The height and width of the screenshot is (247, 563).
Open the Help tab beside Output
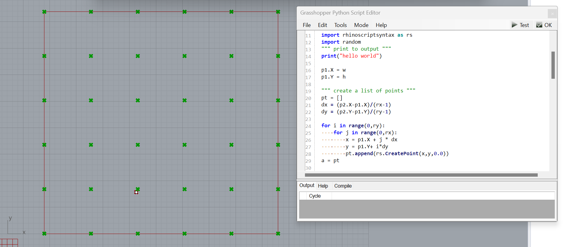click(323, 186)
